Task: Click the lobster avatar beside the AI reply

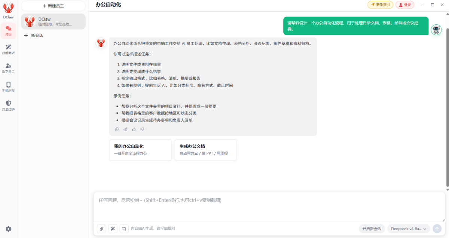Action: 101,43
